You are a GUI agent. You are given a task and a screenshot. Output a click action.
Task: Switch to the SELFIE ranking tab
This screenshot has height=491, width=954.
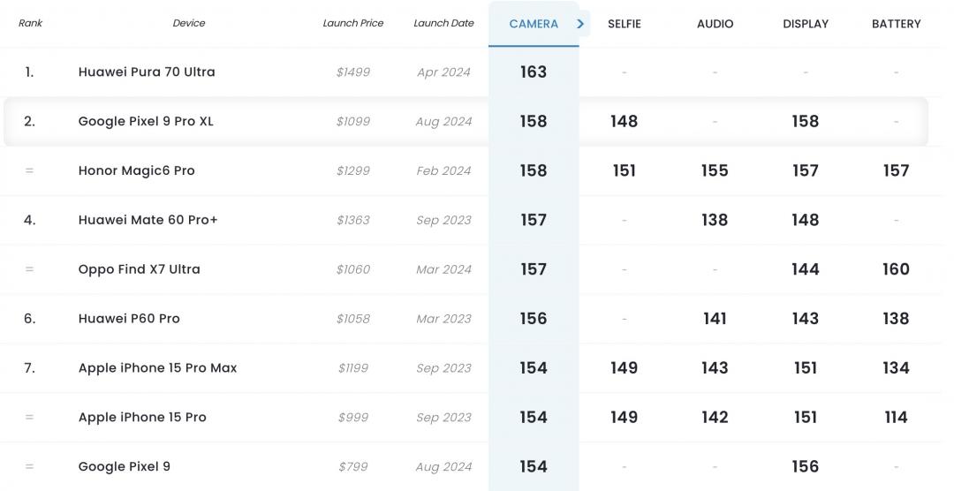coord(625,24)
